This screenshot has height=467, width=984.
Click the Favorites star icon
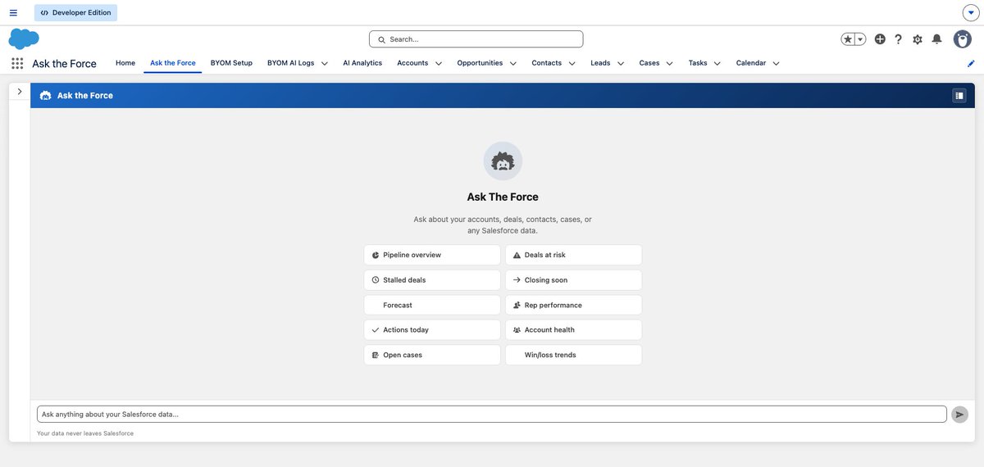point(848,39)
